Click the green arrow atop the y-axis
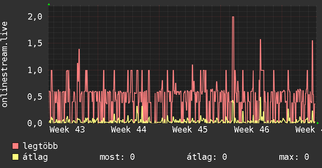Screen dimensions: 322x168 [x=49, y=4]
